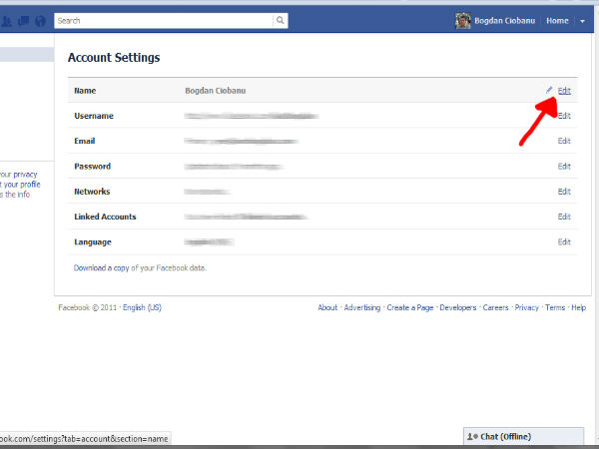Open the Developers footer link

click(458, 307)
